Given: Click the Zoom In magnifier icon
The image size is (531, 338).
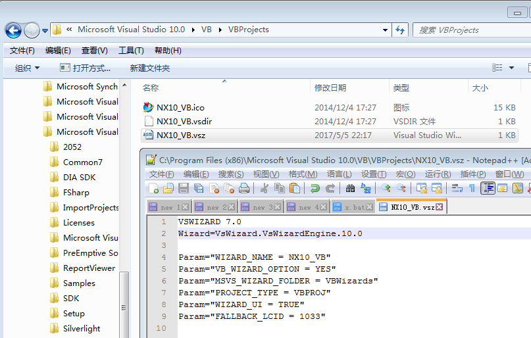Looking at the screenshot, I should [x=386, y=188].
